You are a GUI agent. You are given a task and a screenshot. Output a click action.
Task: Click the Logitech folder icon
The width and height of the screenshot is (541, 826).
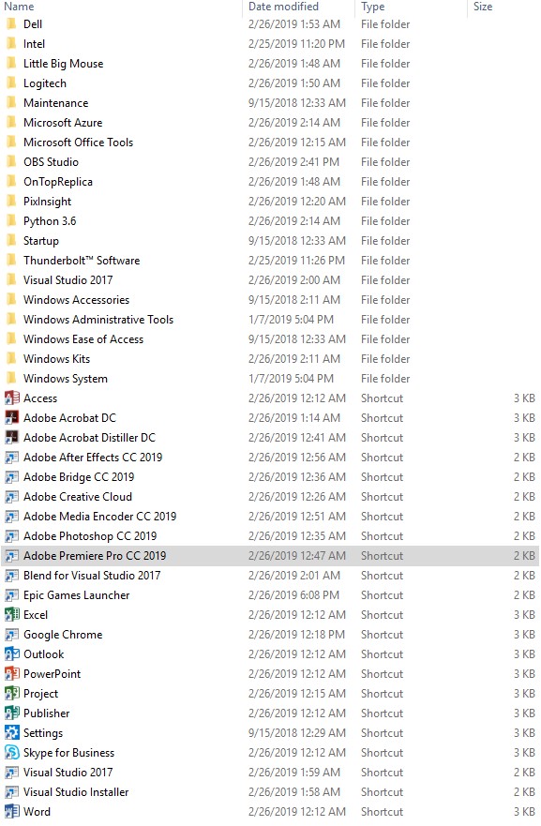coord(11,83)
